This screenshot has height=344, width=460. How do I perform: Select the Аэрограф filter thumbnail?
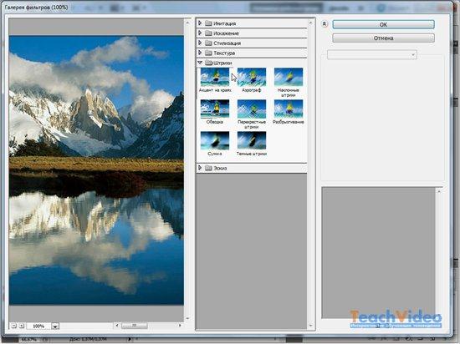(x=252, y=77)
